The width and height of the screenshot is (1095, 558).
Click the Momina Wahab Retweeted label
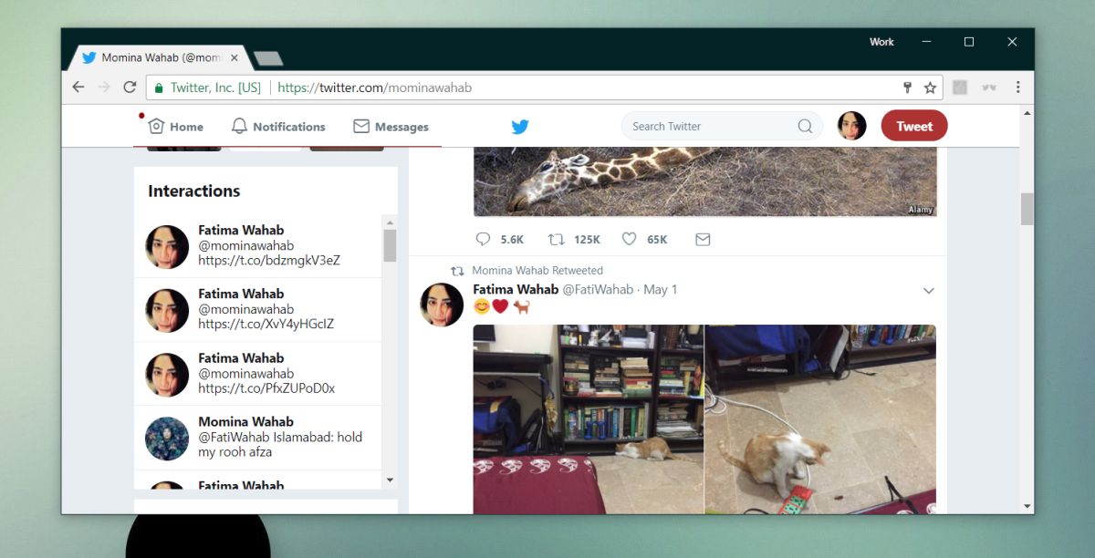coord(537,270)
